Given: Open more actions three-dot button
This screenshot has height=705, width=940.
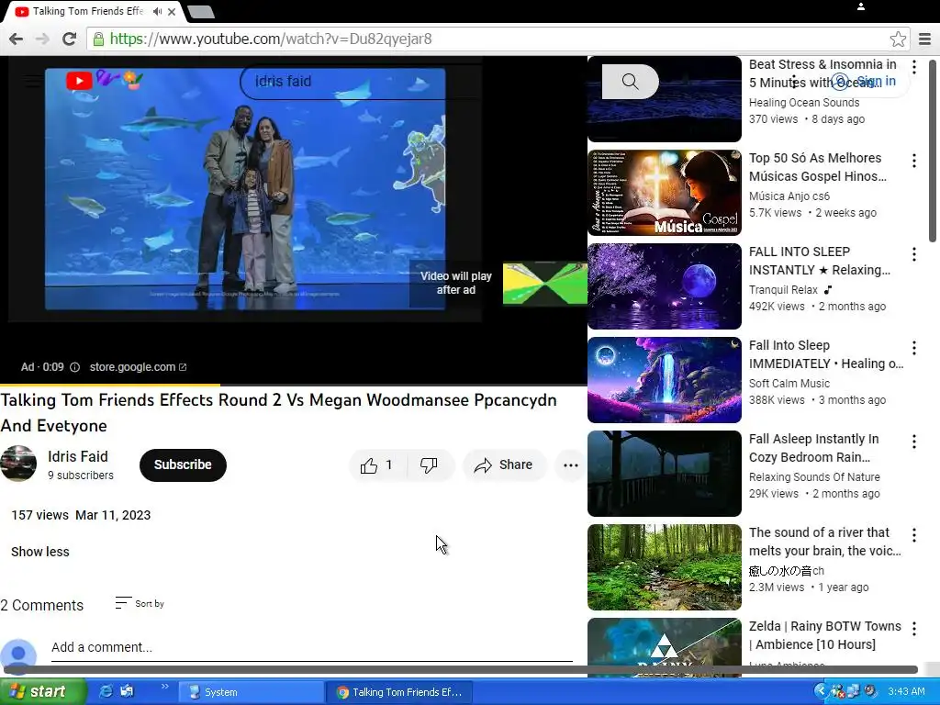Looking at the screenshot, I should point(571,465).
